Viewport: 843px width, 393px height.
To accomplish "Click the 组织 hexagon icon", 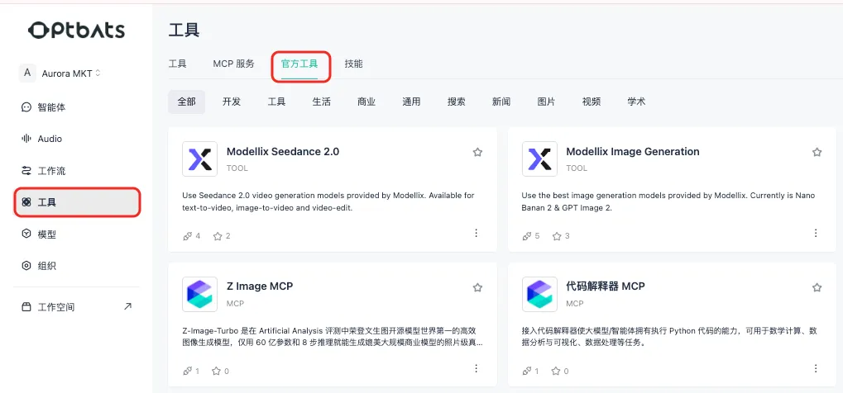I will [x=26, y=266].
